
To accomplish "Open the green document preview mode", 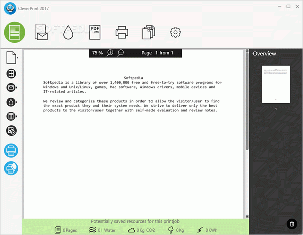I will coord(15,32).
